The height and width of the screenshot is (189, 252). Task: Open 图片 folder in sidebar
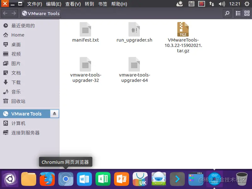pos(30,64)
